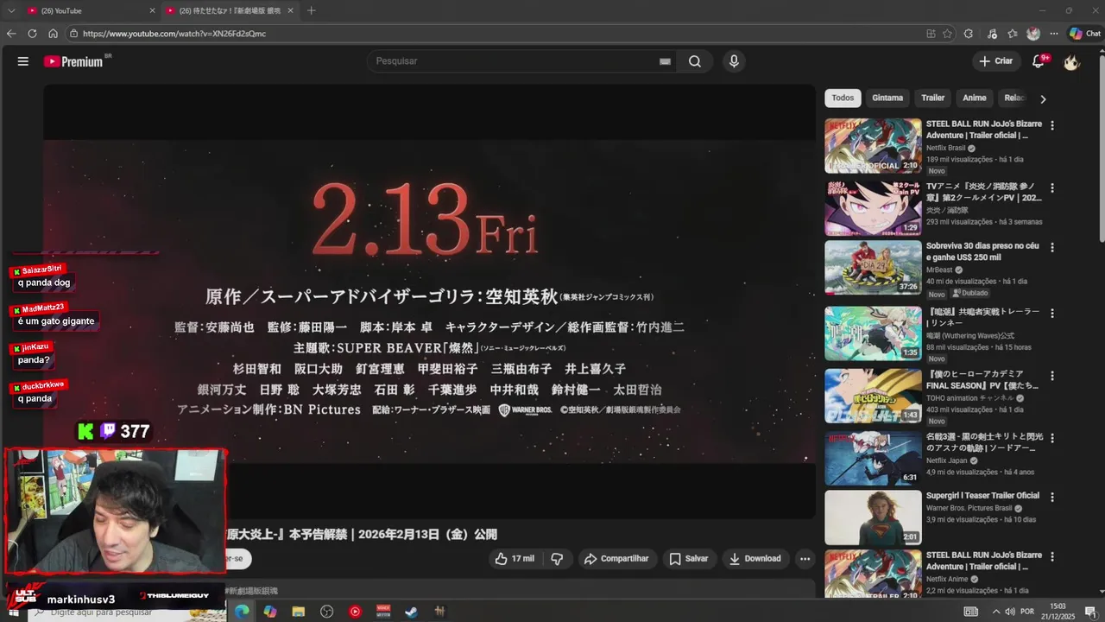Close the (26) YouTube tab
The image size is (1105, 622).
click(x=153, y=10)
